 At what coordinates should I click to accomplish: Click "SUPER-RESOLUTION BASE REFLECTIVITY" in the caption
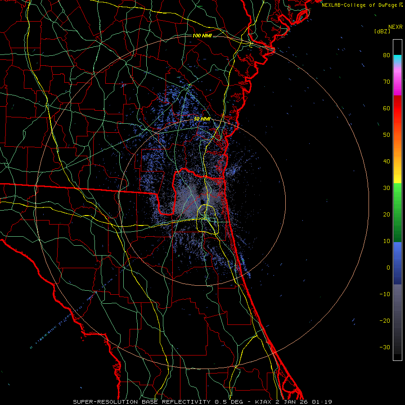pyautogui.click(x=142, y=402)
